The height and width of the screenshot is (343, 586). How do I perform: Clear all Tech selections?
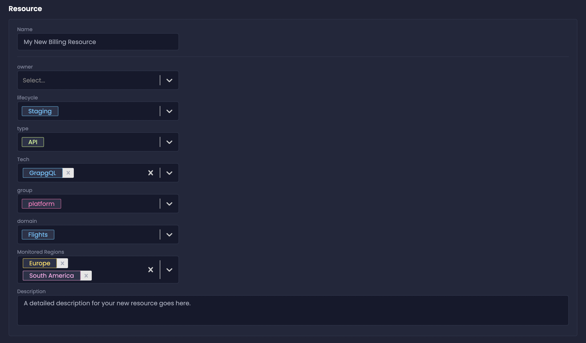(151, 173)
